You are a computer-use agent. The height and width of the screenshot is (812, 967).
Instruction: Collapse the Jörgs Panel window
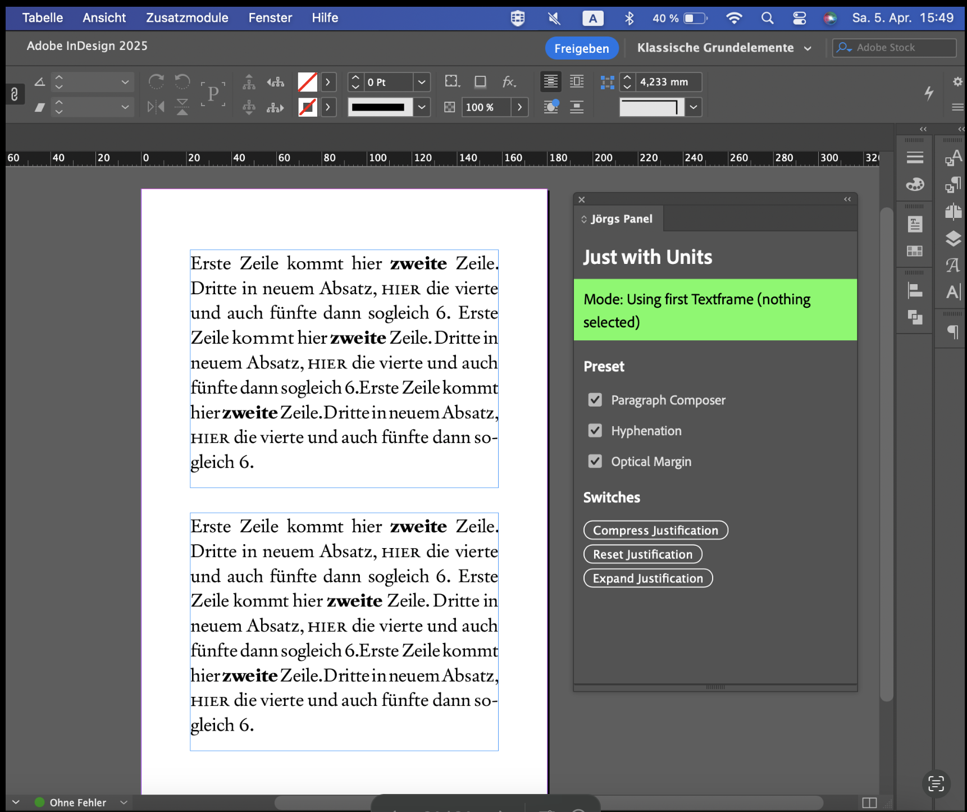pyautogui.click(x=847, y=199)
